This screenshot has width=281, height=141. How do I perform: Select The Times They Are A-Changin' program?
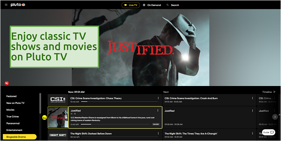209,135
